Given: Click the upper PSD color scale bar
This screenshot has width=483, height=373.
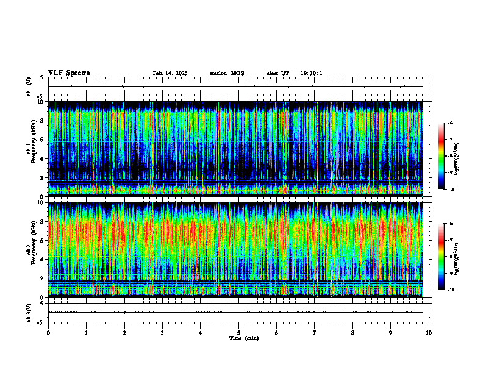Looking at the screenshot, I should [442, 156].
